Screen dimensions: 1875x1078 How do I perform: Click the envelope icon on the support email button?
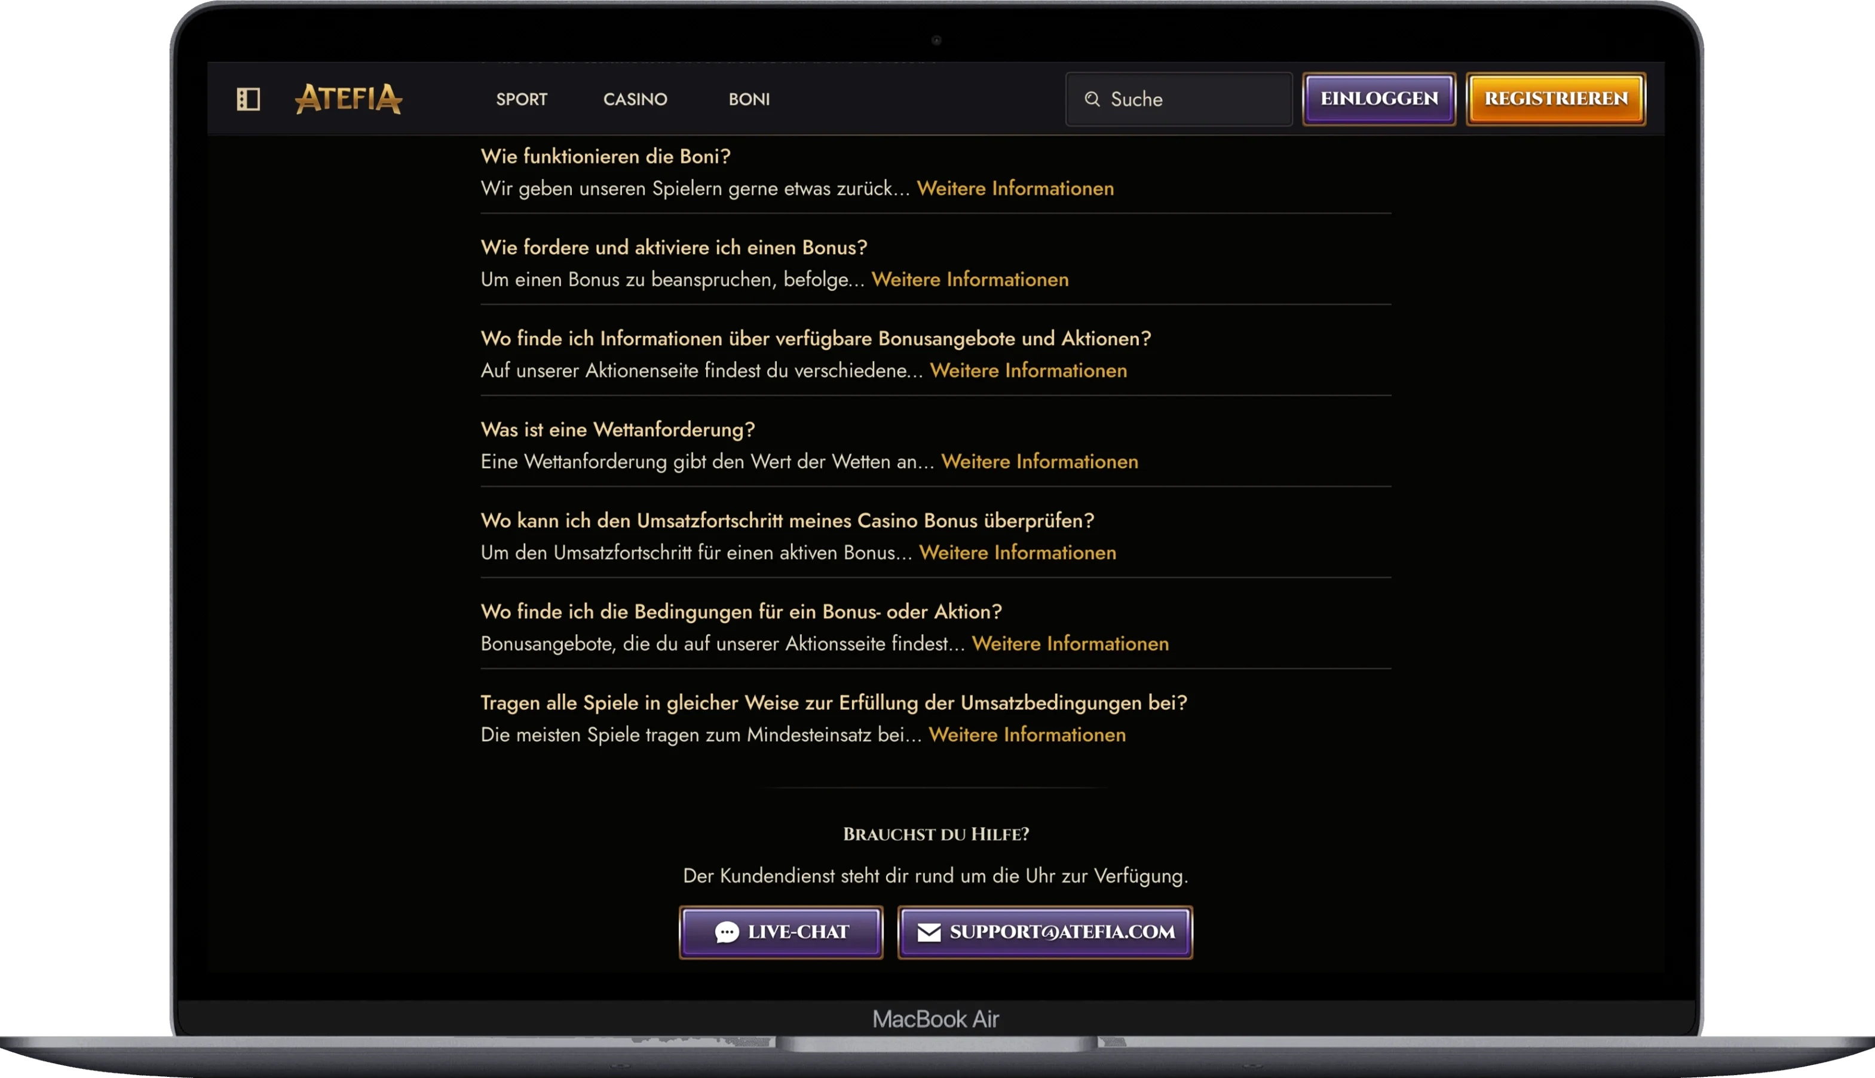coord(929,932)
